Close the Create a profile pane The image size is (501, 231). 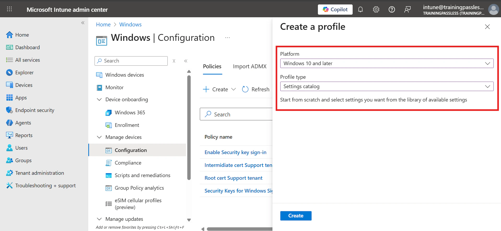487,27
